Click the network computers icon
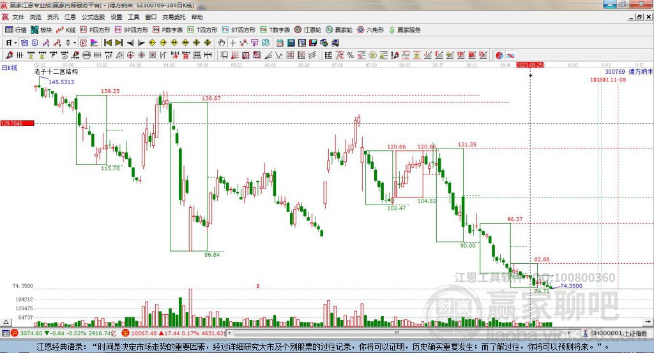The image size is (654, 353). 335,43
